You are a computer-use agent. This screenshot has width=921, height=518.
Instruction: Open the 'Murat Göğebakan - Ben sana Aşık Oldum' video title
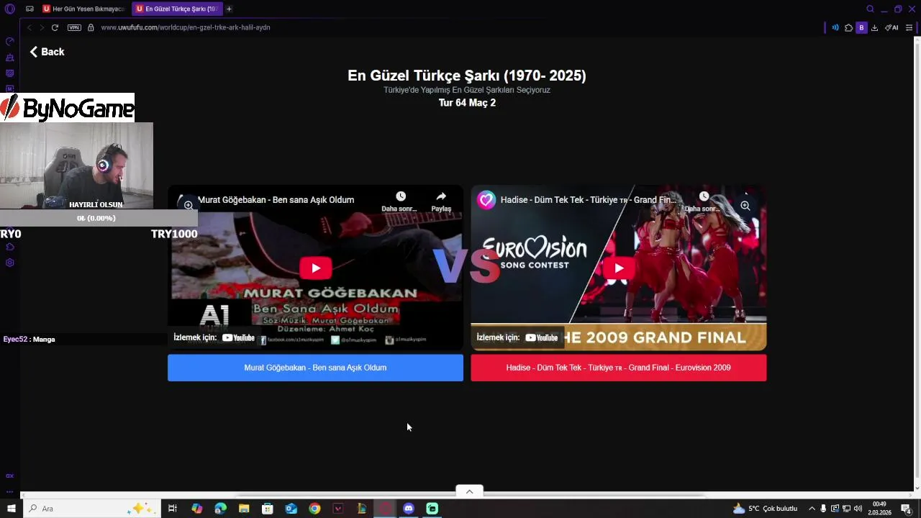(276, 200)
